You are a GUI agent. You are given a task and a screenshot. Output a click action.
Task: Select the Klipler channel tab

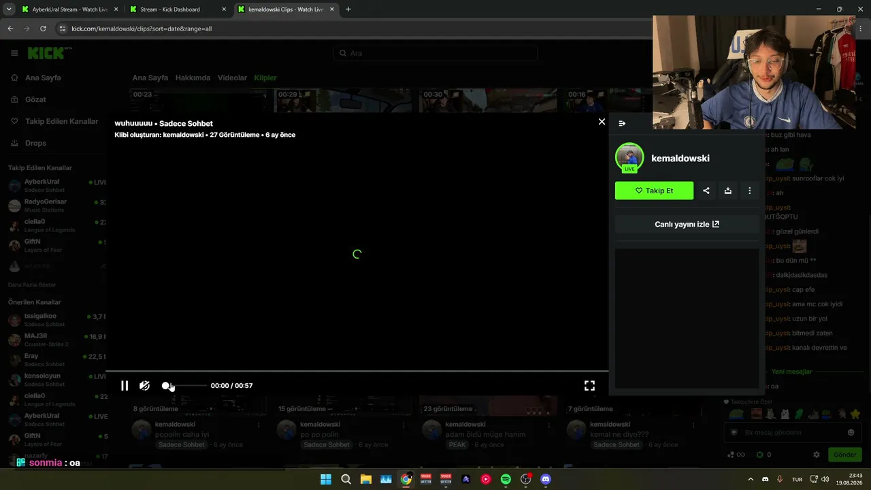click(x=265, y=78)
